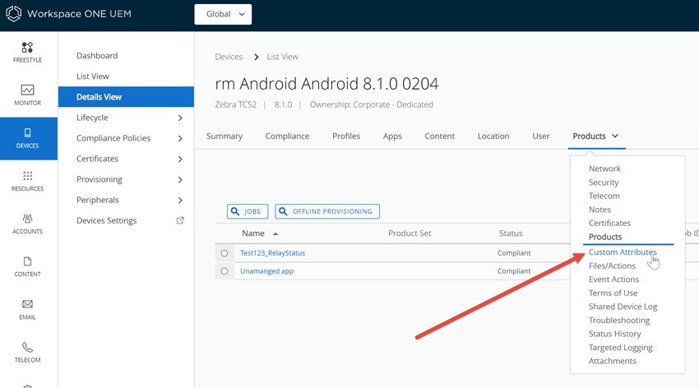Expand the Peripherals submenu
This screenshot has width=699, height=388.
tap(180, 200)
